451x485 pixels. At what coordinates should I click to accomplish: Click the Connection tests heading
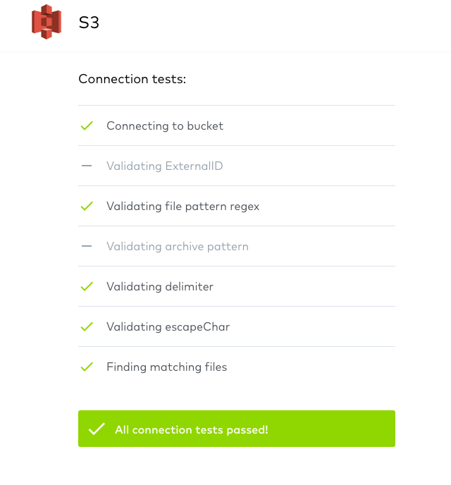click(132, 79)
